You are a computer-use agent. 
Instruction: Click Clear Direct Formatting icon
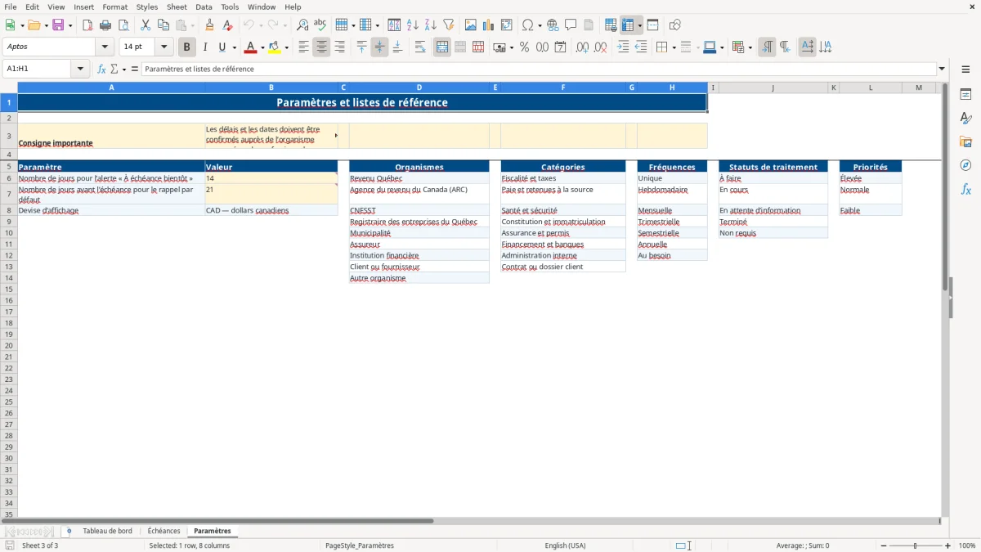point(227,25)
